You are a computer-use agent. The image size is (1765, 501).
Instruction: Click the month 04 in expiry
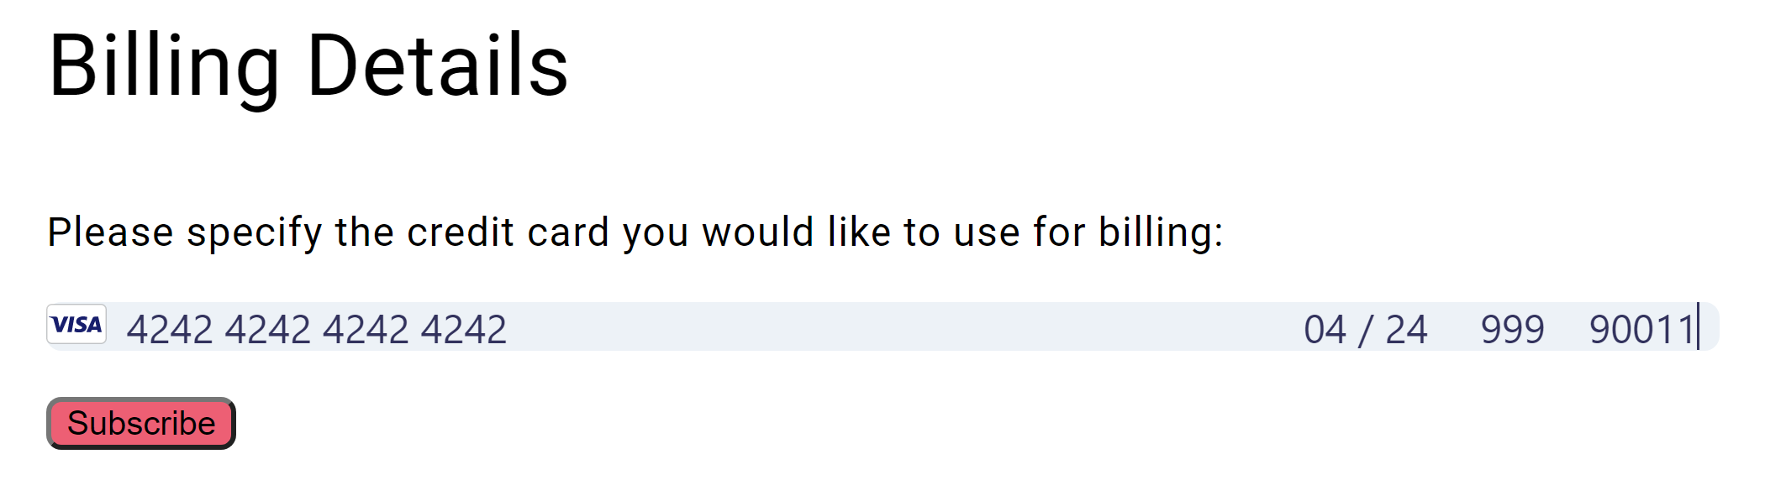click(1325, 329)
